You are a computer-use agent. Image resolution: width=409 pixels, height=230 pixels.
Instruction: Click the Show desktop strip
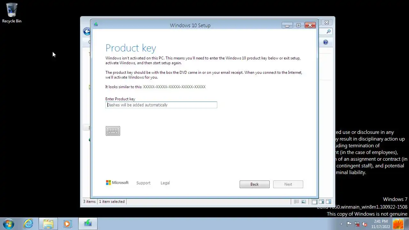coord(407,224)
